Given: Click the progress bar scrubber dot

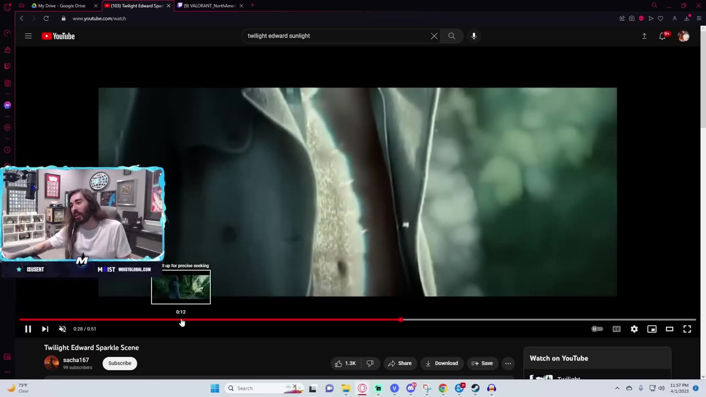Looking at the screenshot, I should pos(401,320).
